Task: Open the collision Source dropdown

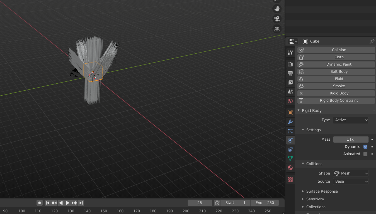Action: [351, 181]
